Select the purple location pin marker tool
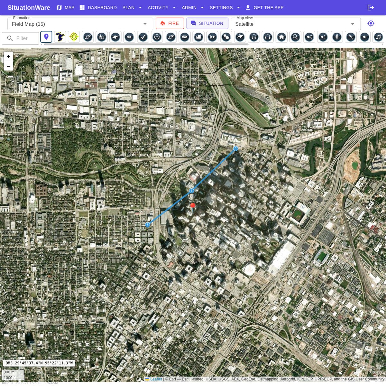Viewport: 386px width, 387px height. point(46,37)
